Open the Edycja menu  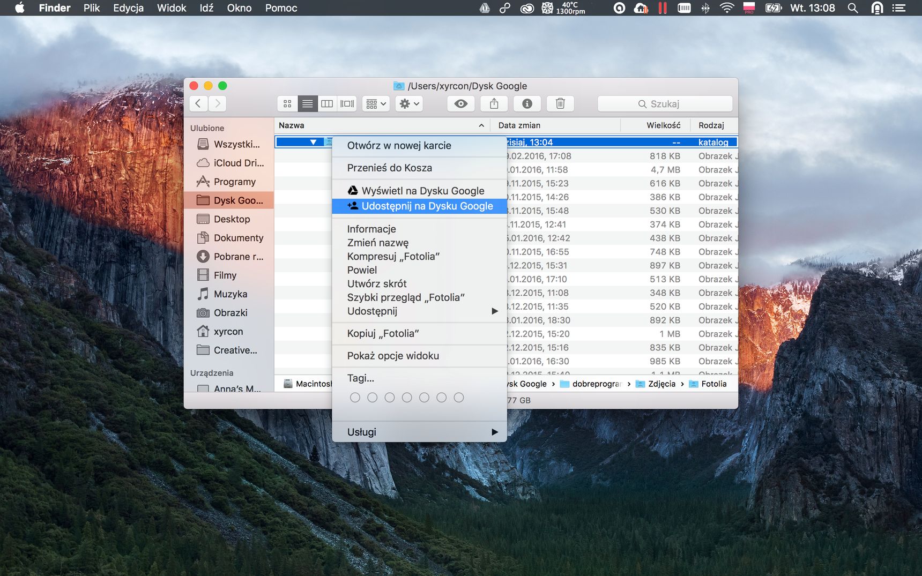[x=128, y=8]
